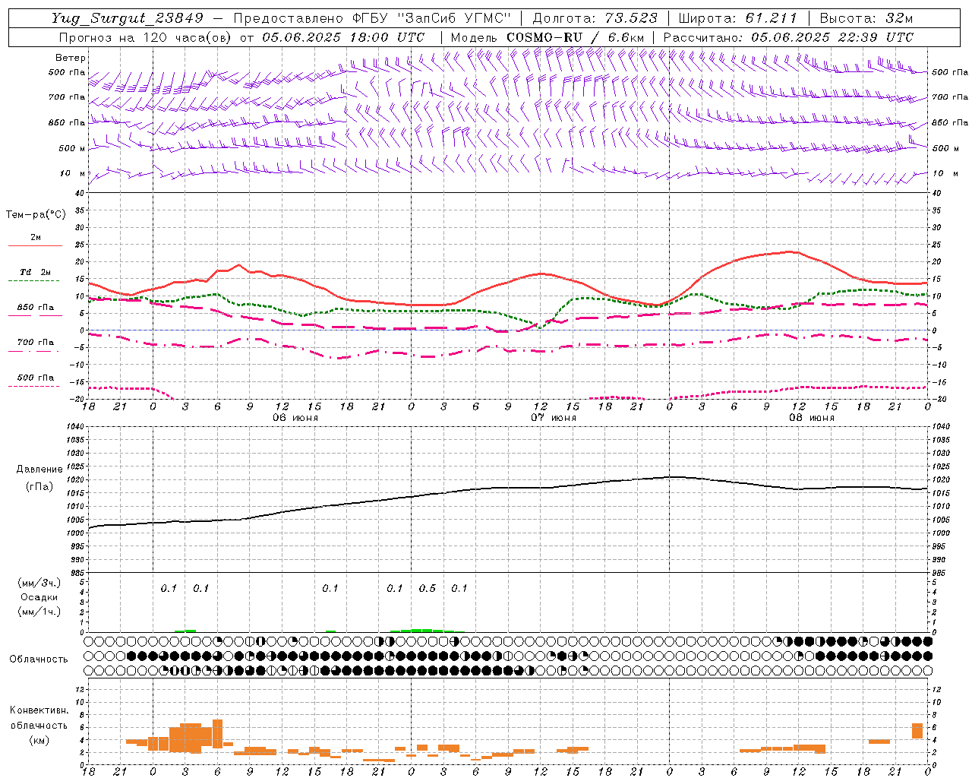Click the '(мм/3ч.)' precipitation unit label
This screenshot has height=778, width=972.
click(x=39, y=583)
